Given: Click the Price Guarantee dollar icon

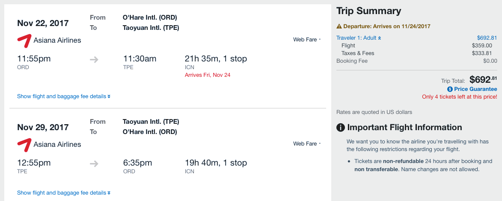Looking at the screenshot, I should pyautogui.click(x=450, y=89).
